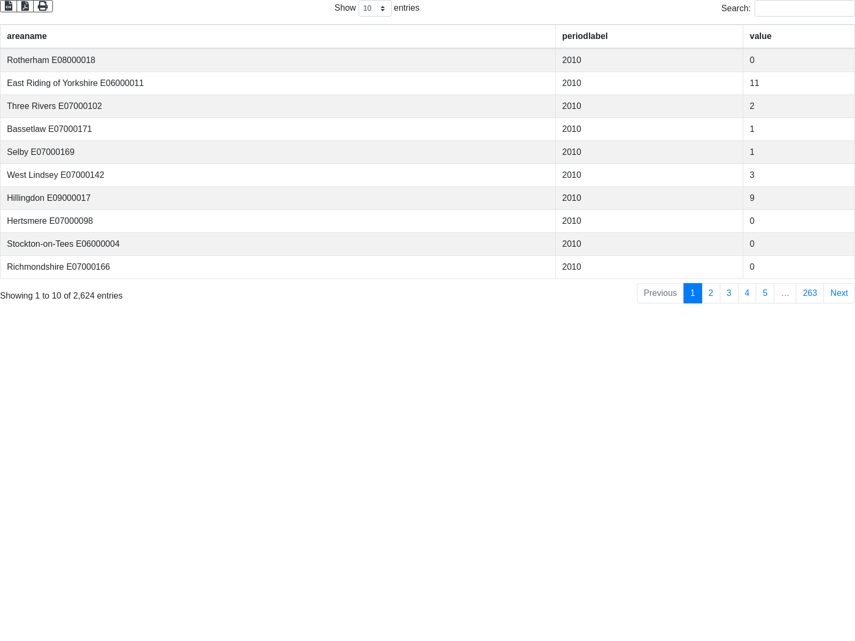
Task: Sort by periodlabel column header
Action: click(585, 36)
